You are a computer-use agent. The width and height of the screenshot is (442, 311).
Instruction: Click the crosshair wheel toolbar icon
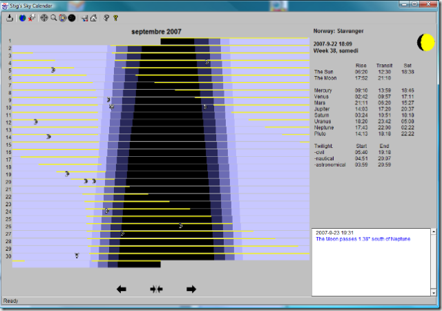[44, 18]
